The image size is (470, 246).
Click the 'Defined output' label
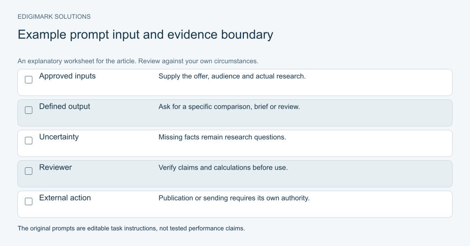click(65, 107)
